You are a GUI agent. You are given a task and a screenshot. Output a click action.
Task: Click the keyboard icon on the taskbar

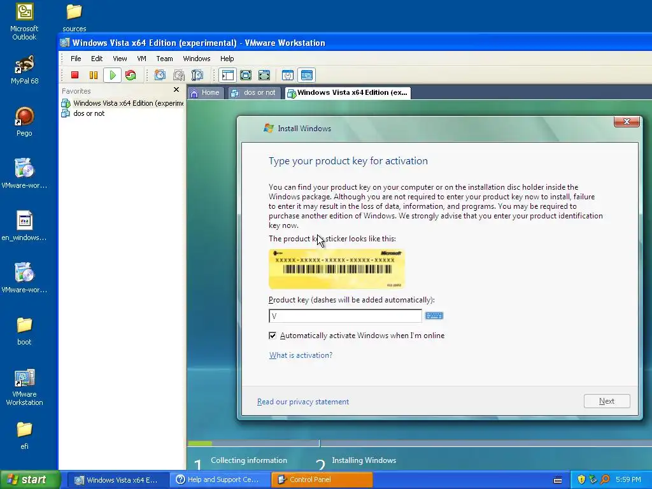tap(558, 480)
